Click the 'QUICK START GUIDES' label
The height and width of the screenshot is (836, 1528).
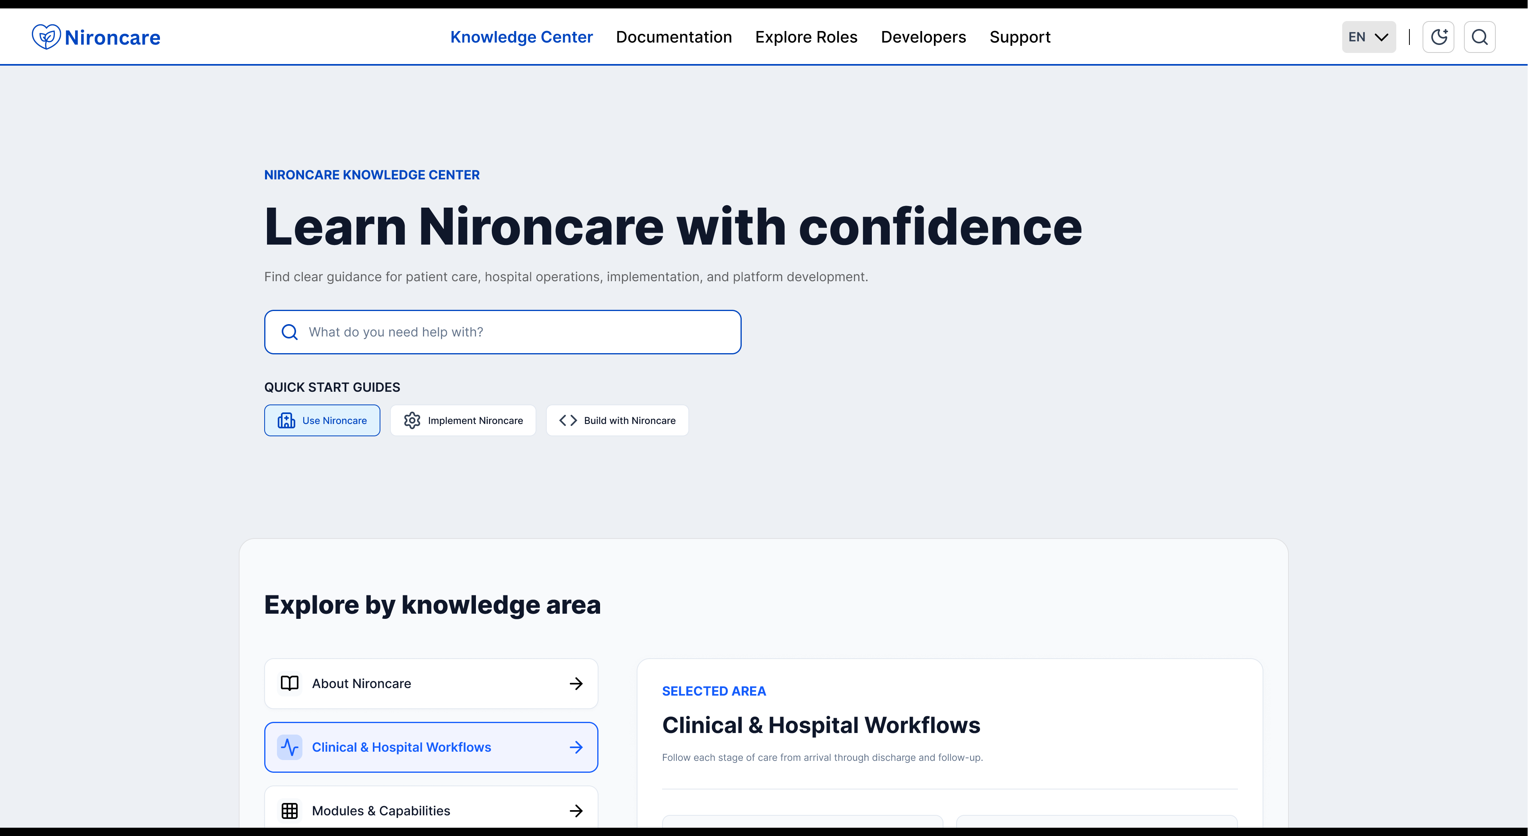[x=332, y=387]
